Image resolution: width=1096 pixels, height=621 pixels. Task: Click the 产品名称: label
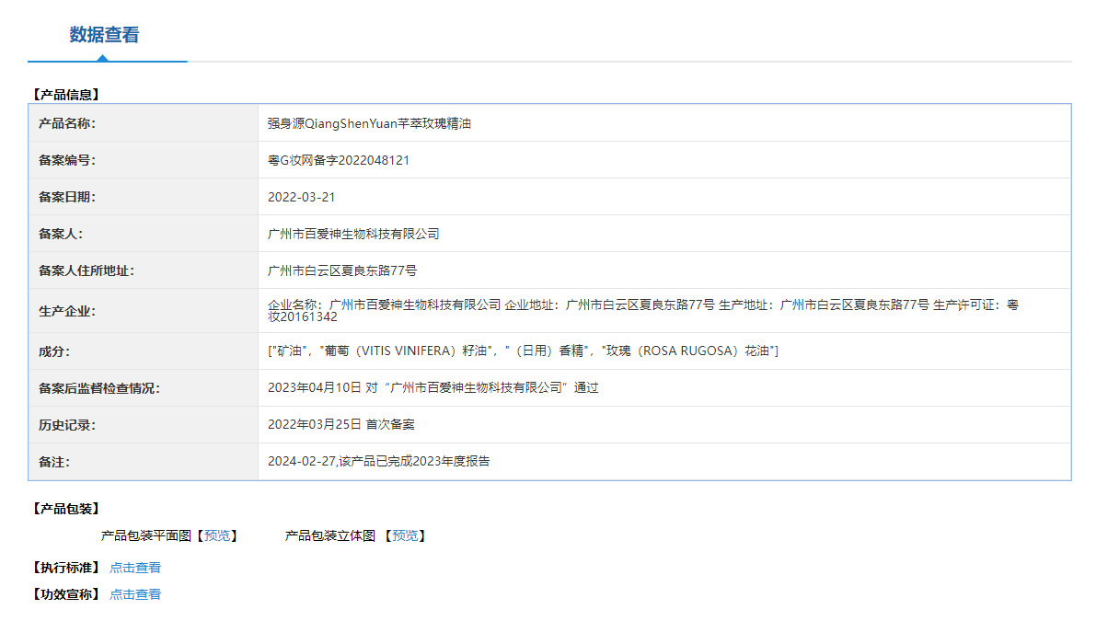(x=67, y=123)
